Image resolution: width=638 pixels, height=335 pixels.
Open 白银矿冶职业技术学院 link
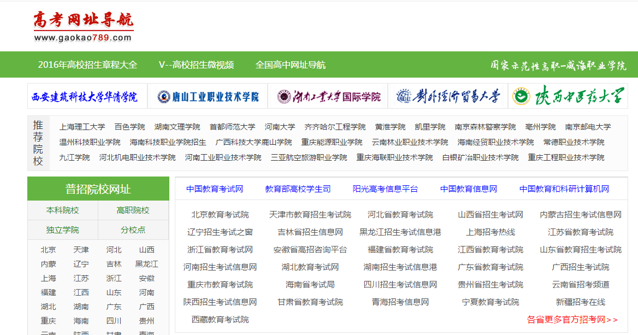pos(481,157)
